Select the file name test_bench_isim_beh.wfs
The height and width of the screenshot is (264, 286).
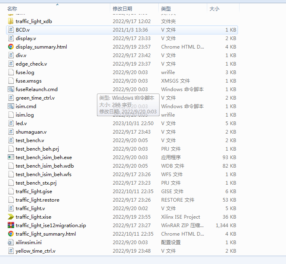[x=44, y=175]
